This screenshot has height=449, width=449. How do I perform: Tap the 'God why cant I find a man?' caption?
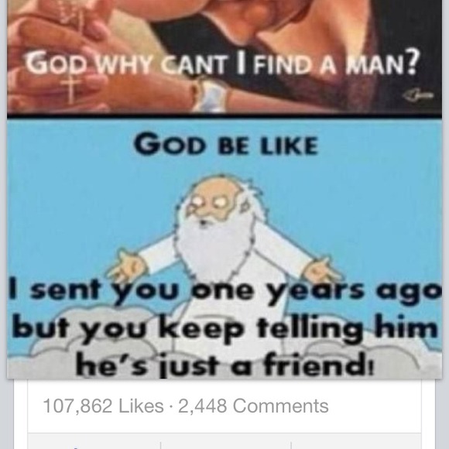(x=221, y=62)
